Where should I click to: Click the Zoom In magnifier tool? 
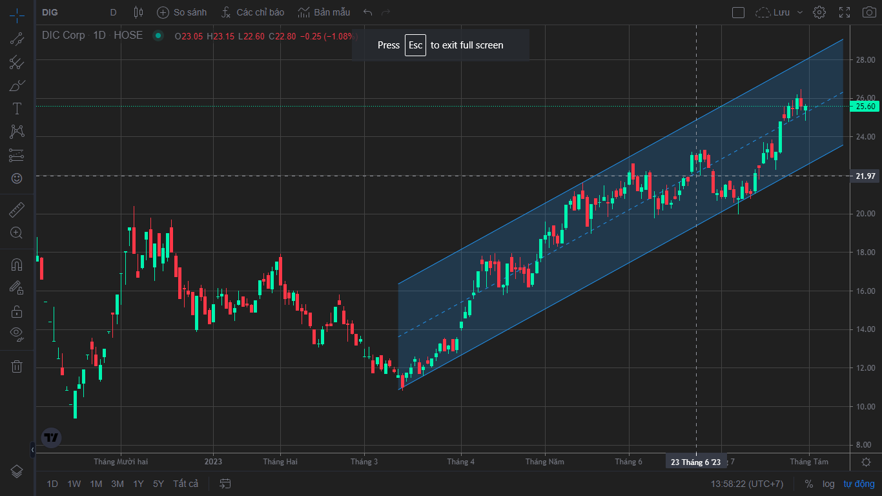(x=17, y=233)
